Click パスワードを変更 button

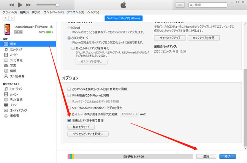pos(92,62)
